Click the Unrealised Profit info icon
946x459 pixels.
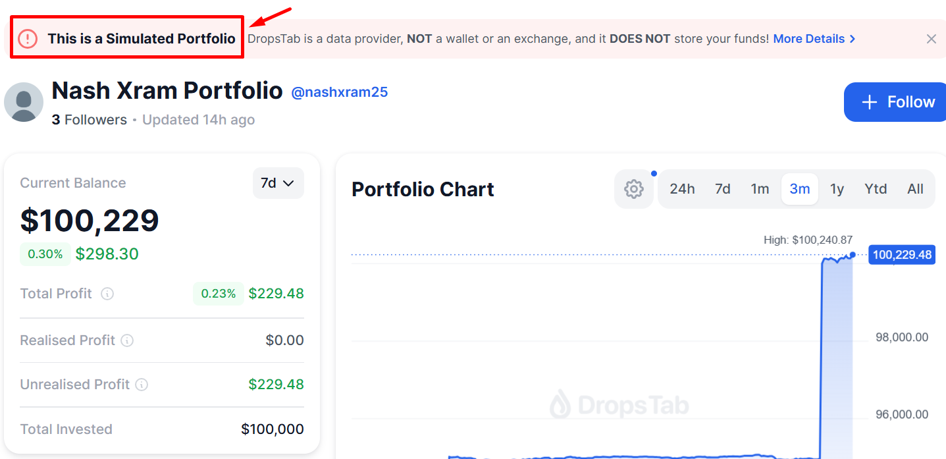pos(142,385)
